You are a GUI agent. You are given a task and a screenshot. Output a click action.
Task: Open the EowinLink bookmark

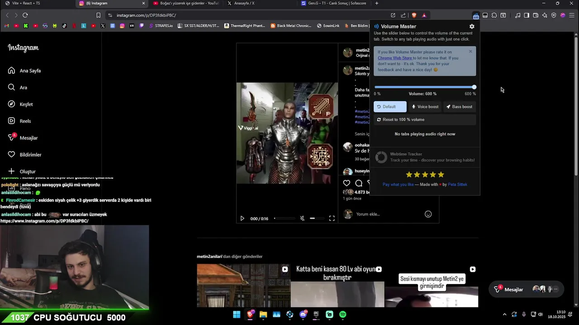[x=328, y=26]
